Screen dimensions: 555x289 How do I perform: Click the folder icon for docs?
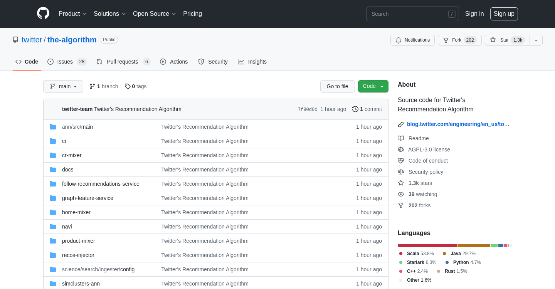tap(53, 170)
